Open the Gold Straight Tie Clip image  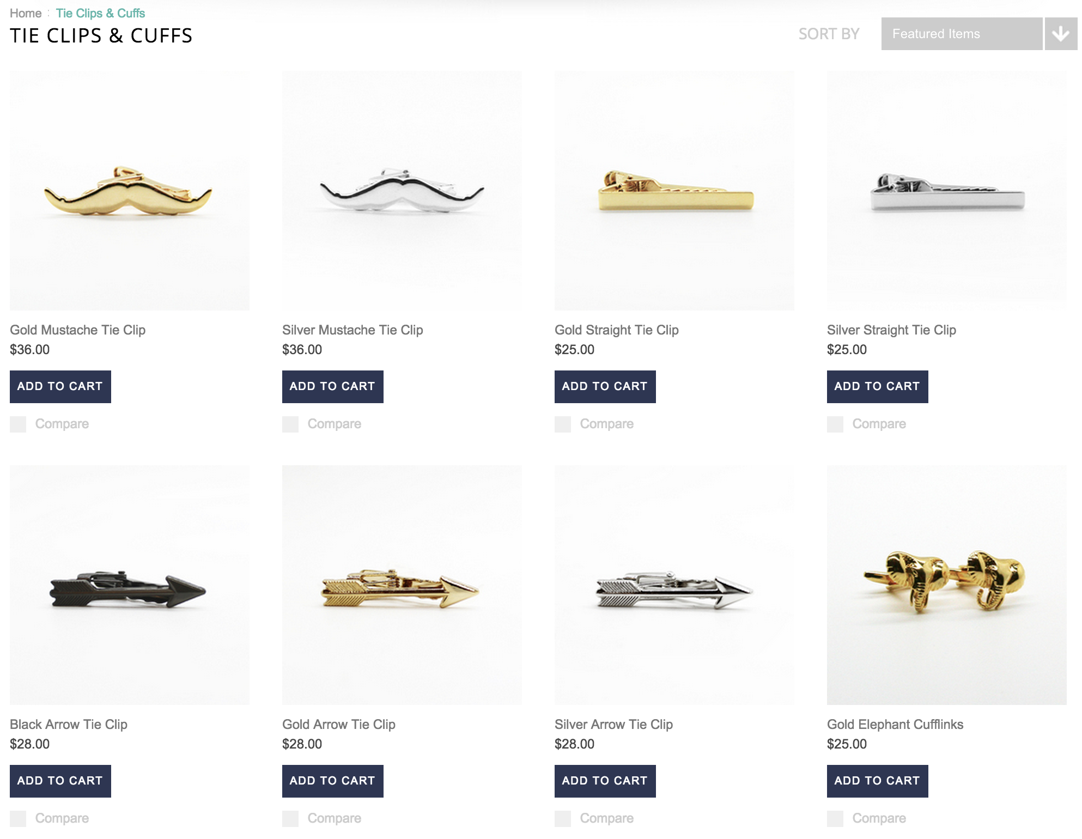pos(674,191)
